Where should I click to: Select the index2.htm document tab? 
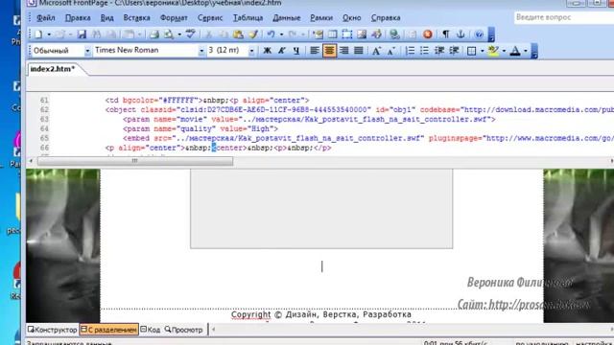[53, 69]
